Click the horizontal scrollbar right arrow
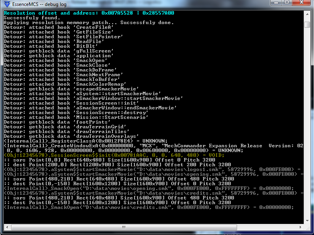Image resolution: width=314 pixels, height=235 pixels. tap(300, 227)
